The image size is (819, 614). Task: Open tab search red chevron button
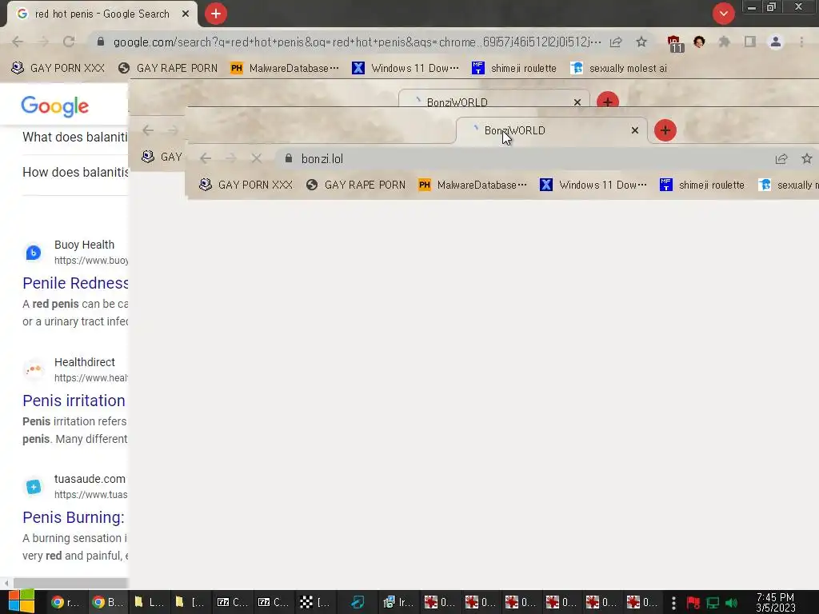pos(723,14)
